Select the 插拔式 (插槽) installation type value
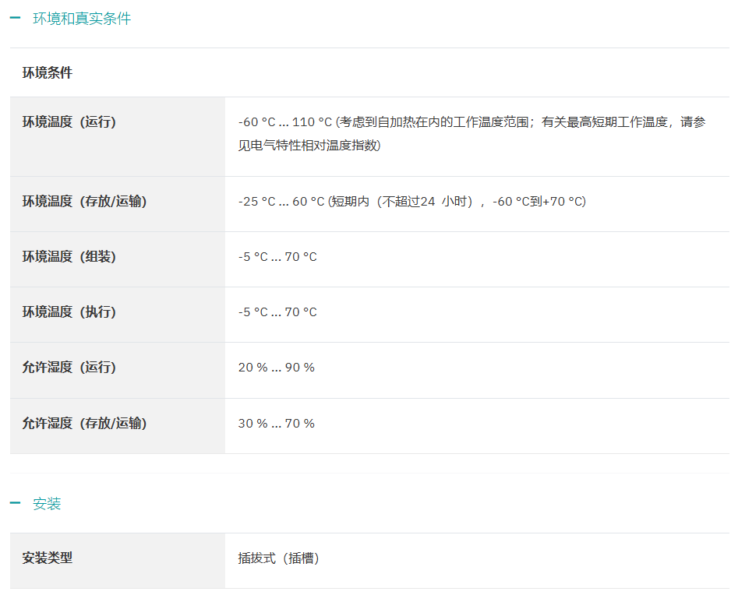 pyautogui.click(x=279, y=558)
